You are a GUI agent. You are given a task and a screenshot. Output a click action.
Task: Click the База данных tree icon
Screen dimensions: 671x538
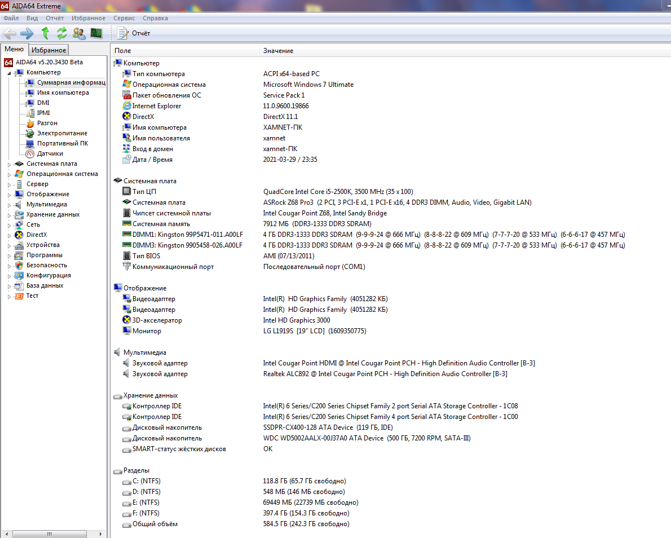[19, 286]
